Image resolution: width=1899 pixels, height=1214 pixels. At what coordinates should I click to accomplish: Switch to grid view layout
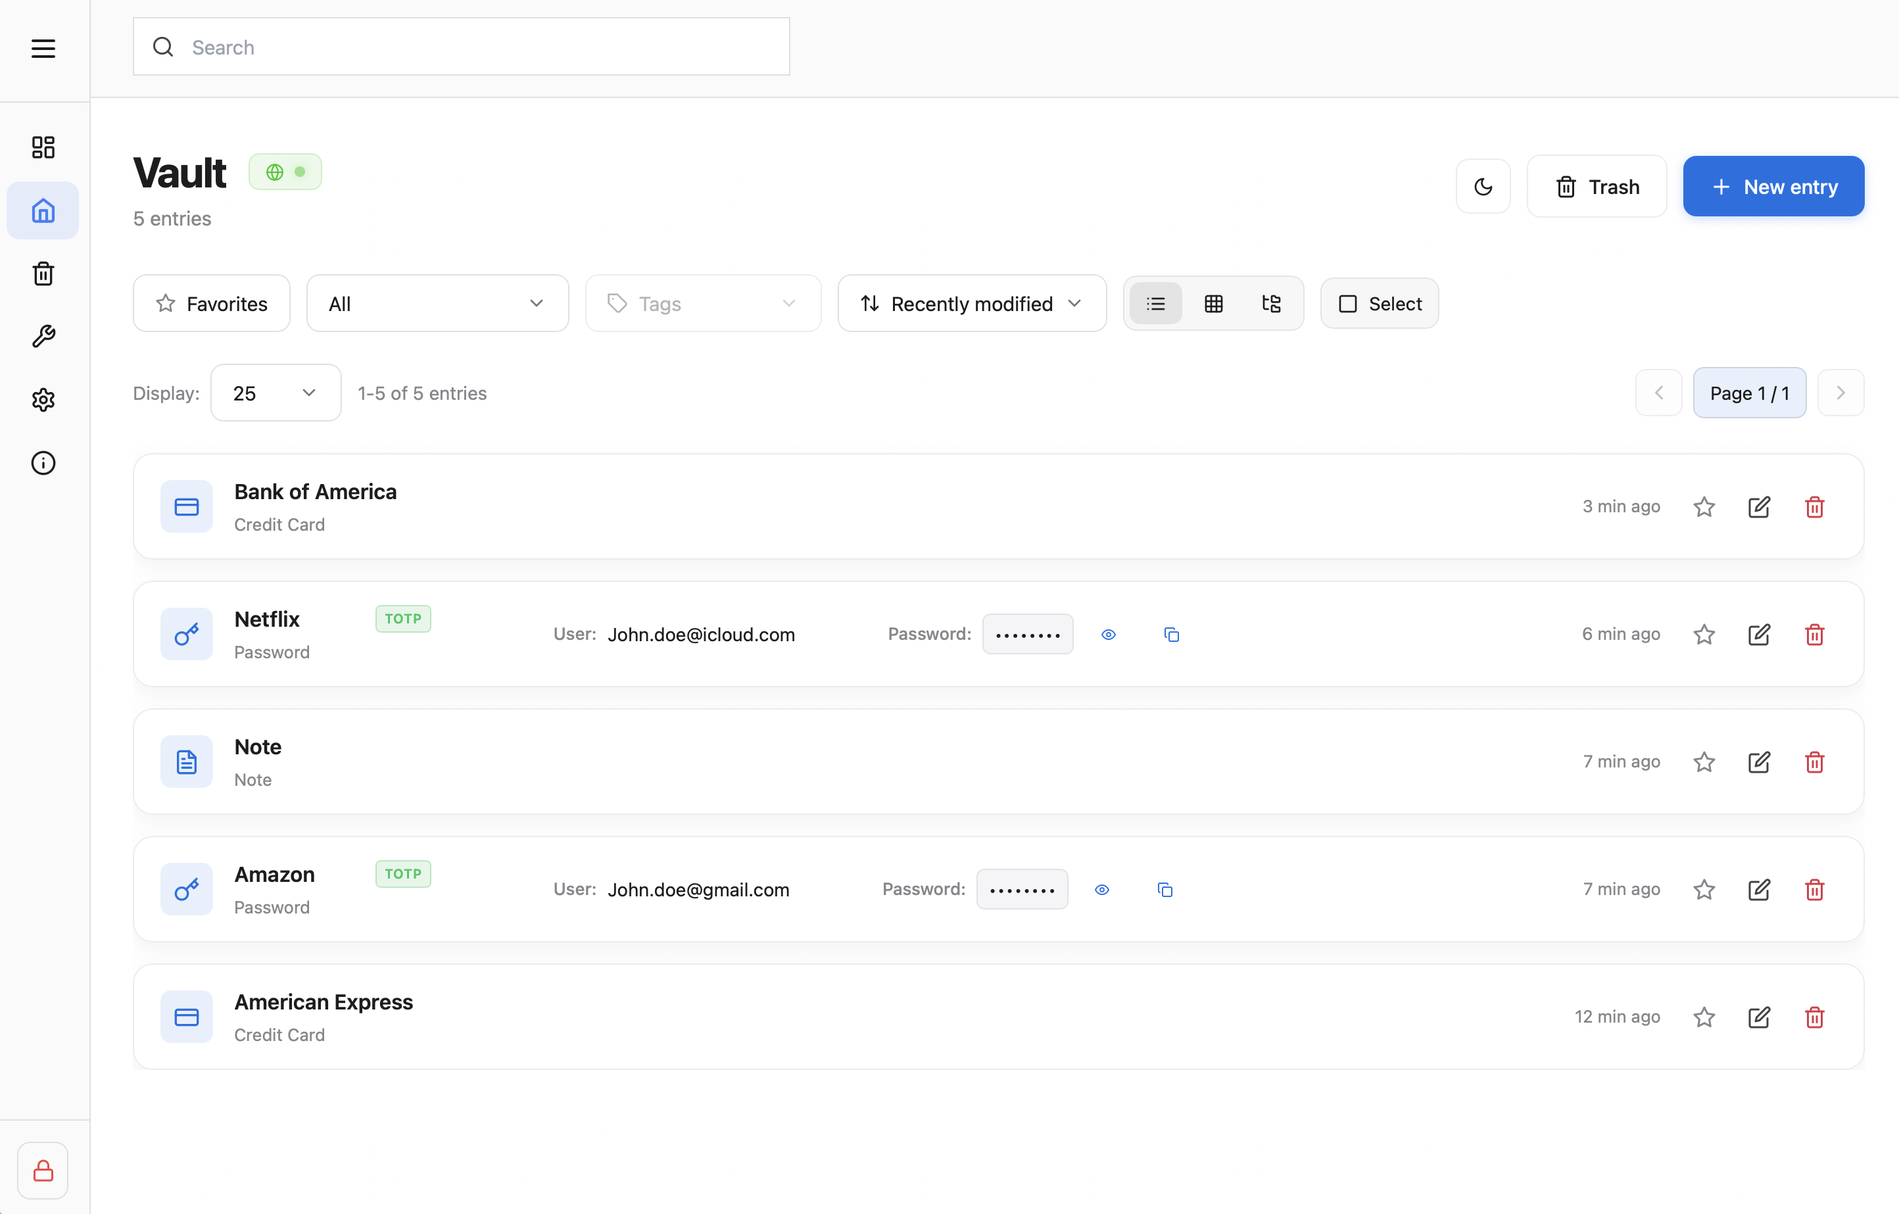click(1213, 304)
